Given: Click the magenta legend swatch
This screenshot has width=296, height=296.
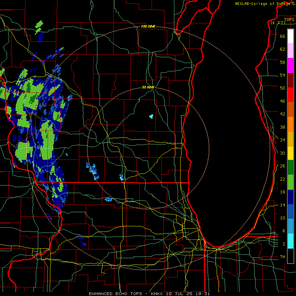Looking at the screenshot, I should (x=290, y=65).
